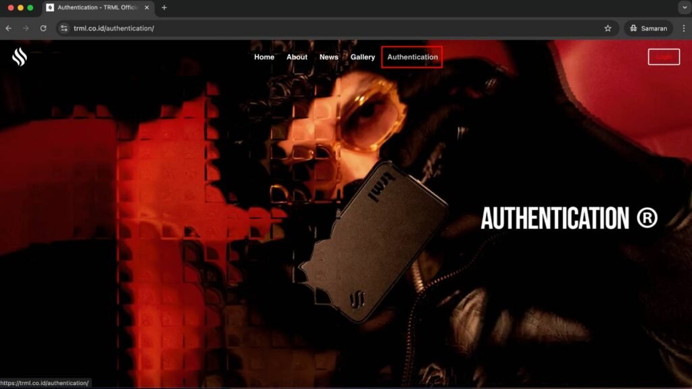Expand the tab search dropdown
This screenshot has height=389, width=692.
tap(685, 7)
